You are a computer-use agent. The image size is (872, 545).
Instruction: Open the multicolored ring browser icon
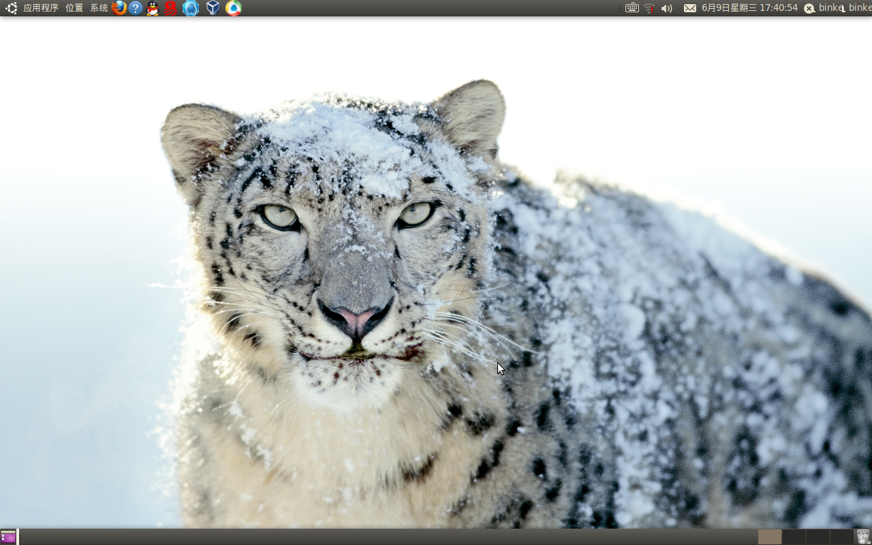point(234,8)
